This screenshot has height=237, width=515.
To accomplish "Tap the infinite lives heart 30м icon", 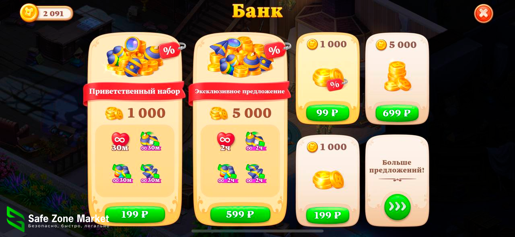I will pyautogui.click(x=120, y=142).
